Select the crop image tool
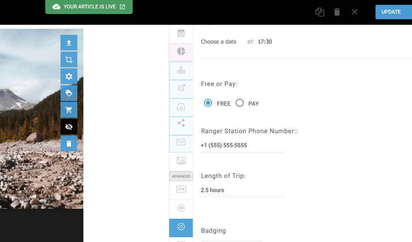412x242 pixels. point(69,60)
